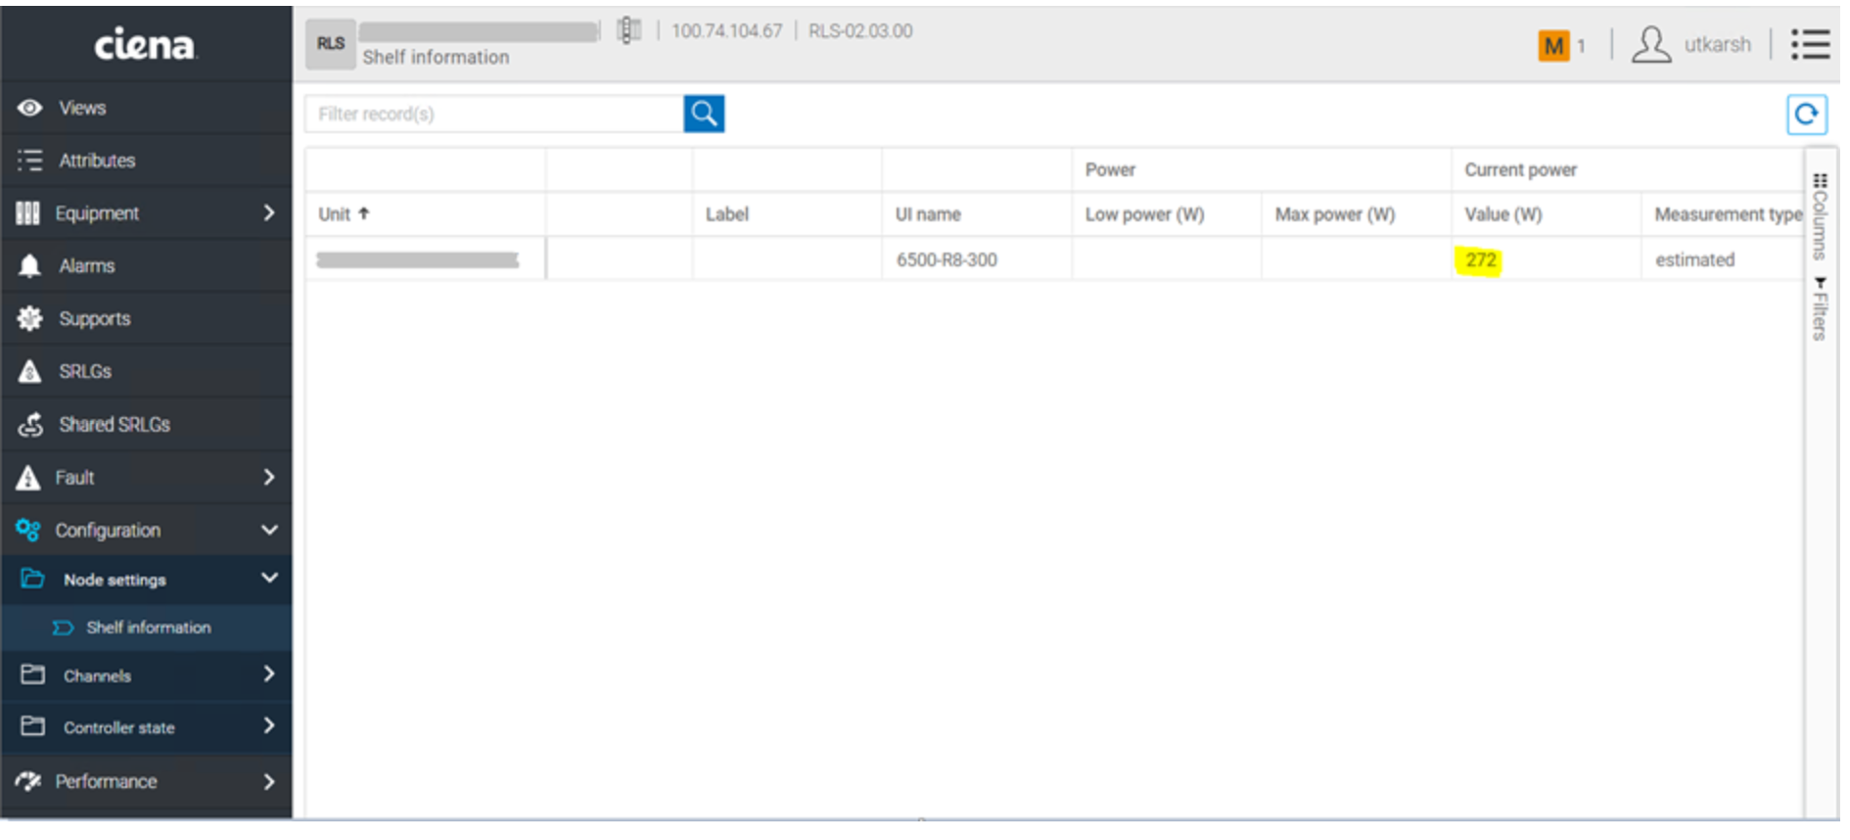The image size is (1850, 840).
Task: Open the hamburger list menu
Action: [x=1811, y=44]
